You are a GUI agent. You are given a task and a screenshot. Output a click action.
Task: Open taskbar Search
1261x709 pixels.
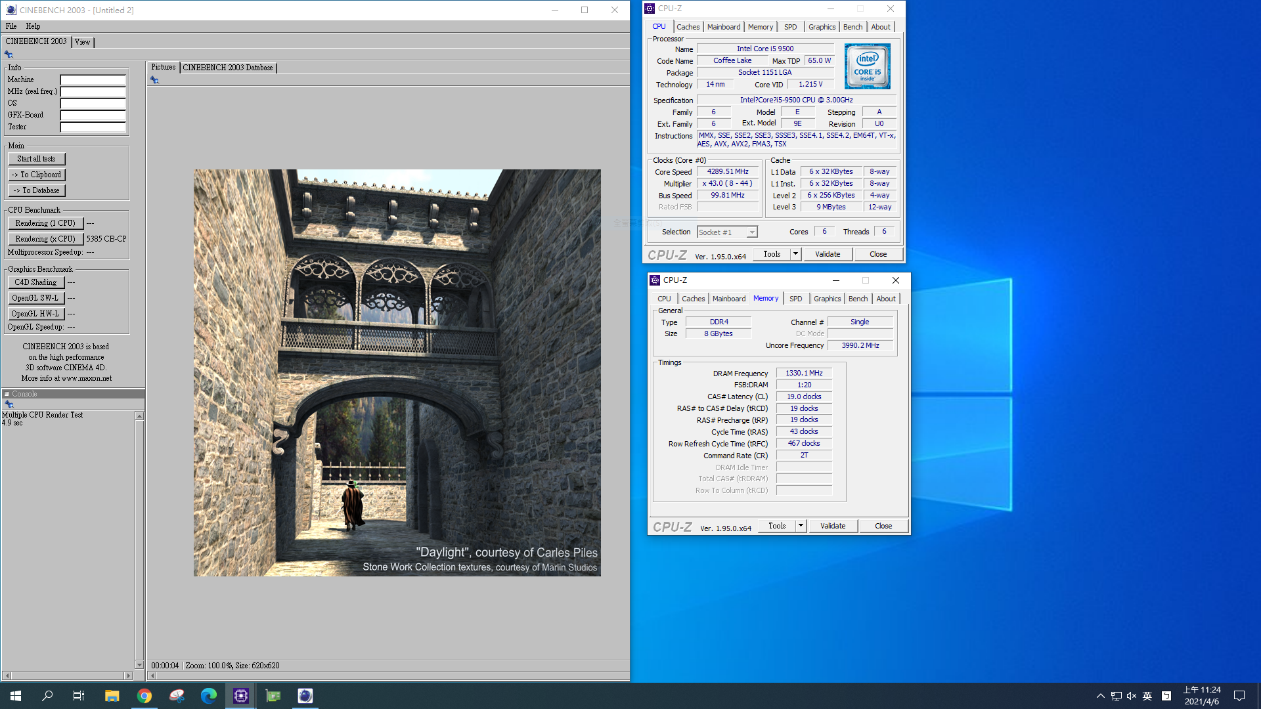click(x=47, y=696)
